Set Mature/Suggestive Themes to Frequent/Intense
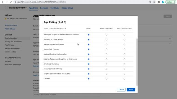 [x=124, y=45]
